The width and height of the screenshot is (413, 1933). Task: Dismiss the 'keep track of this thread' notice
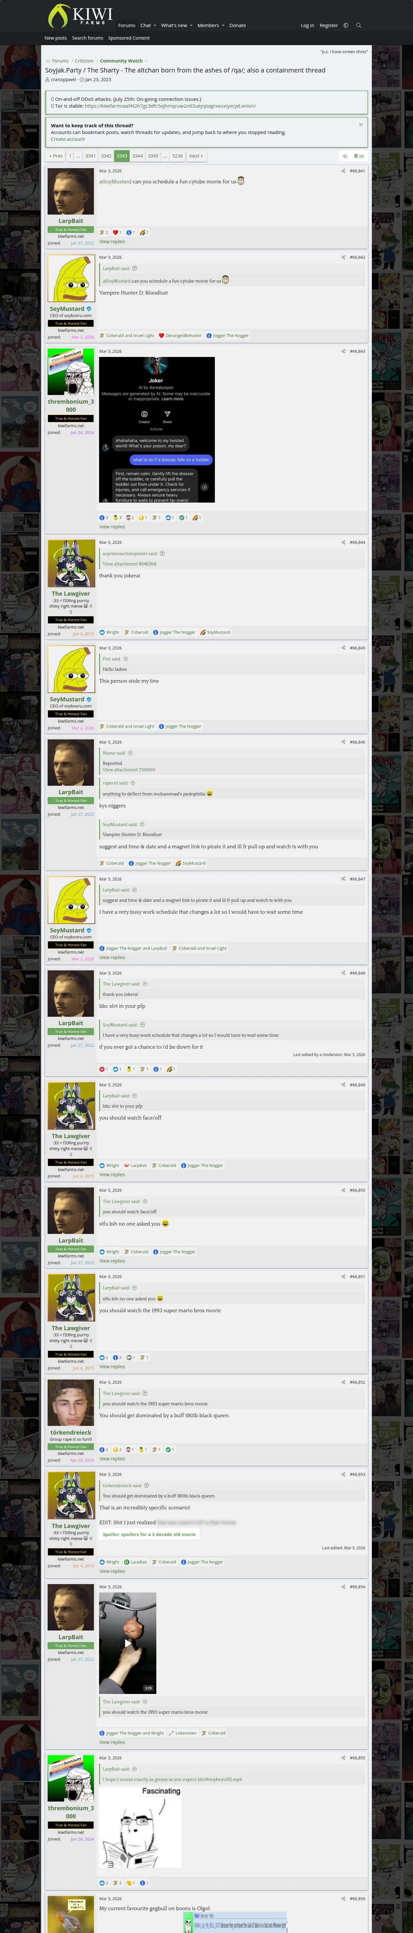[361, 125]
